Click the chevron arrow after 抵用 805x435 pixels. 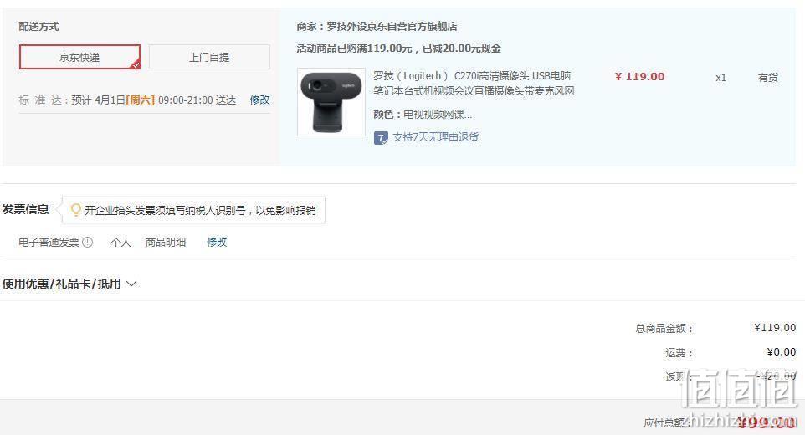[131, 284]
